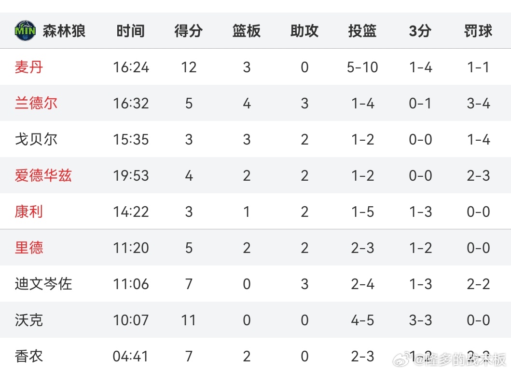
Task: Select the 罚球 column header
Action: tap(478, 31)
